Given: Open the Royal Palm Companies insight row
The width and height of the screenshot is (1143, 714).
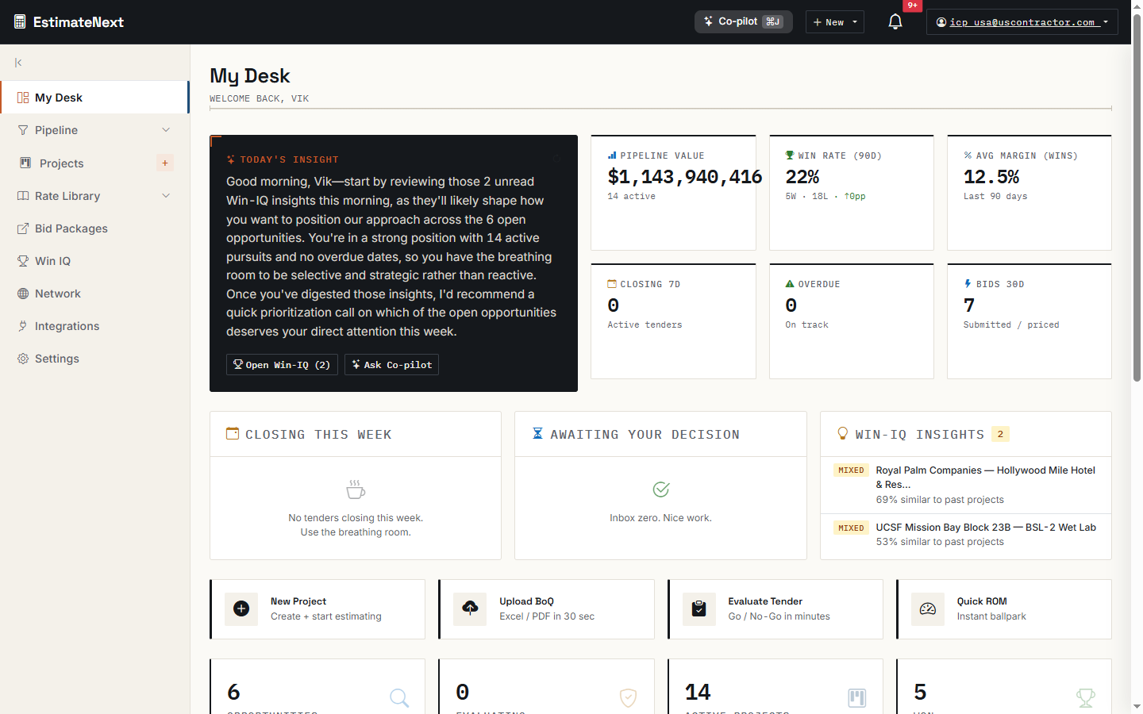Looking at the screenshot, I should (x=965, y=485).
